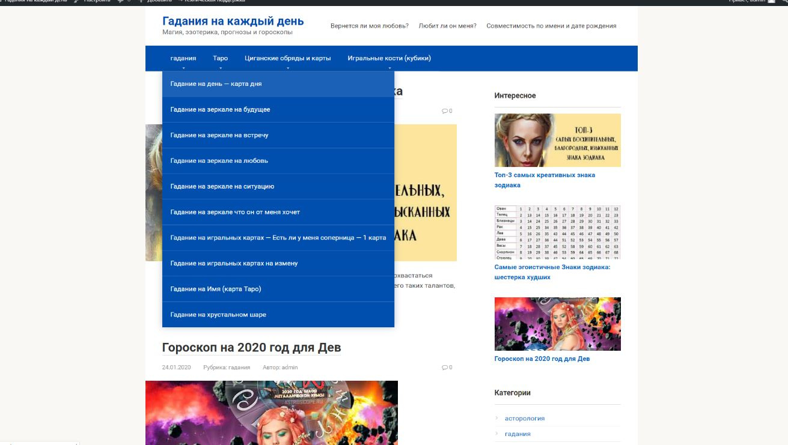Expand the "гадания" menu in the blue navigation bar
788x445 pixels.
pyautogui.click(x=183, y=58)
